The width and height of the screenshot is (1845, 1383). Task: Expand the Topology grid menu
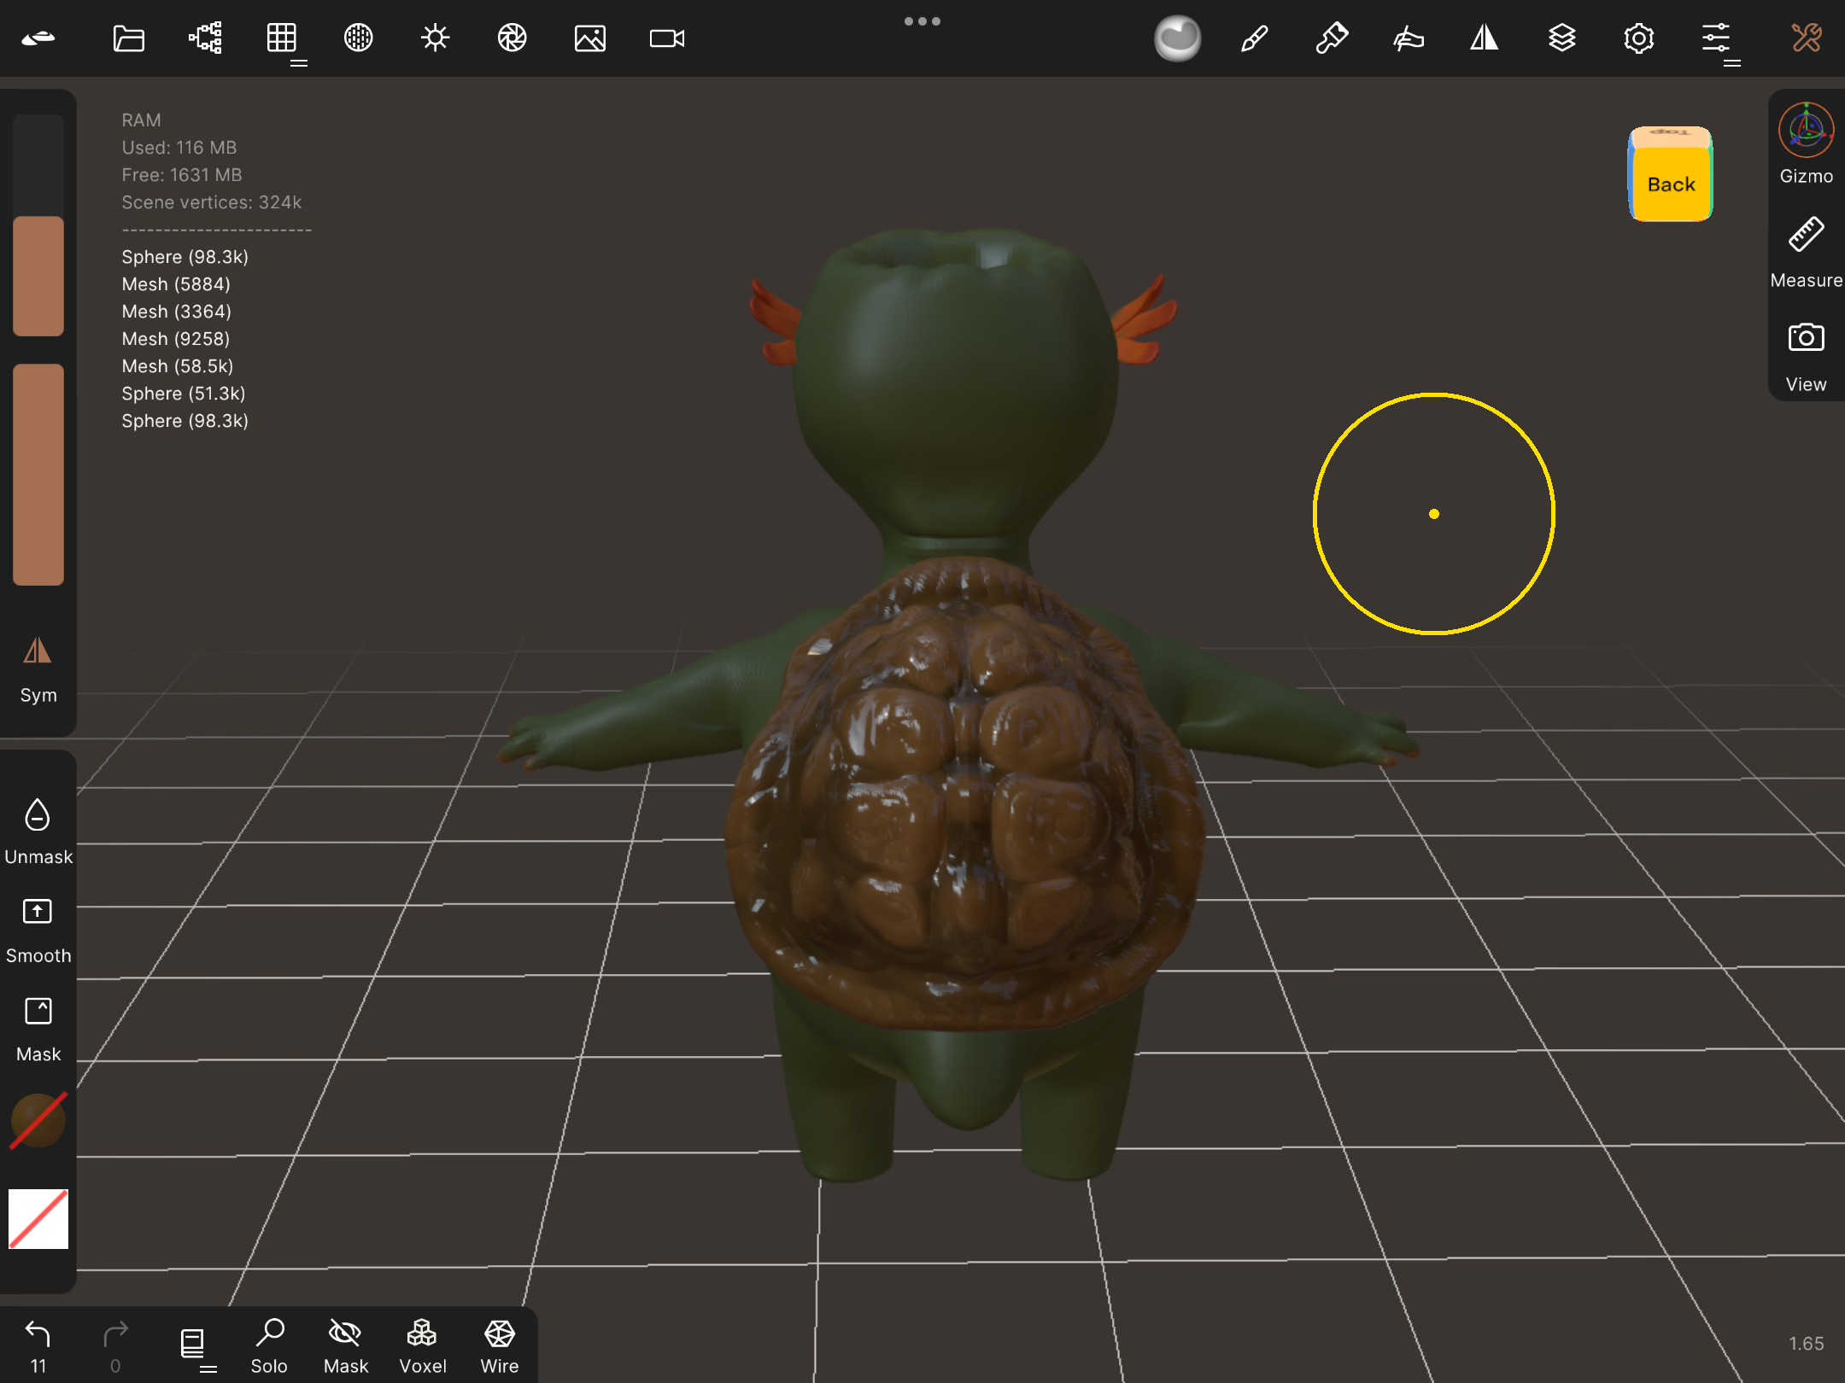282,38
